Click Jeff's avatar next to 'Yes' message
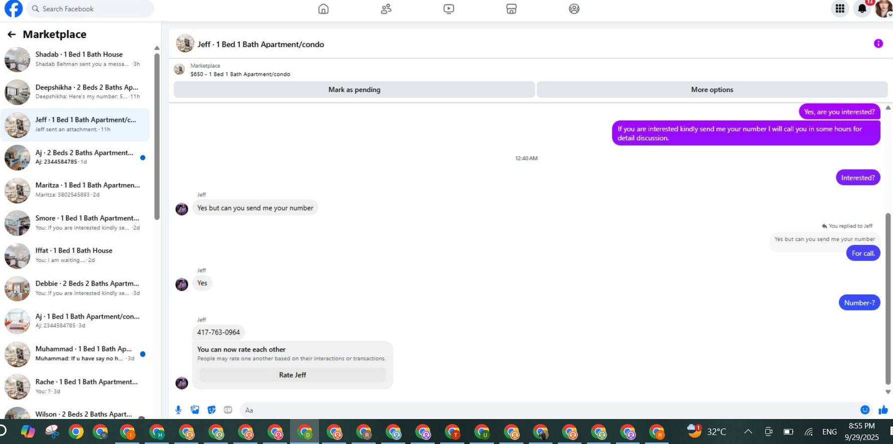Screen dimensions: 893x444 pyautogui.click(x=182, y=284)
